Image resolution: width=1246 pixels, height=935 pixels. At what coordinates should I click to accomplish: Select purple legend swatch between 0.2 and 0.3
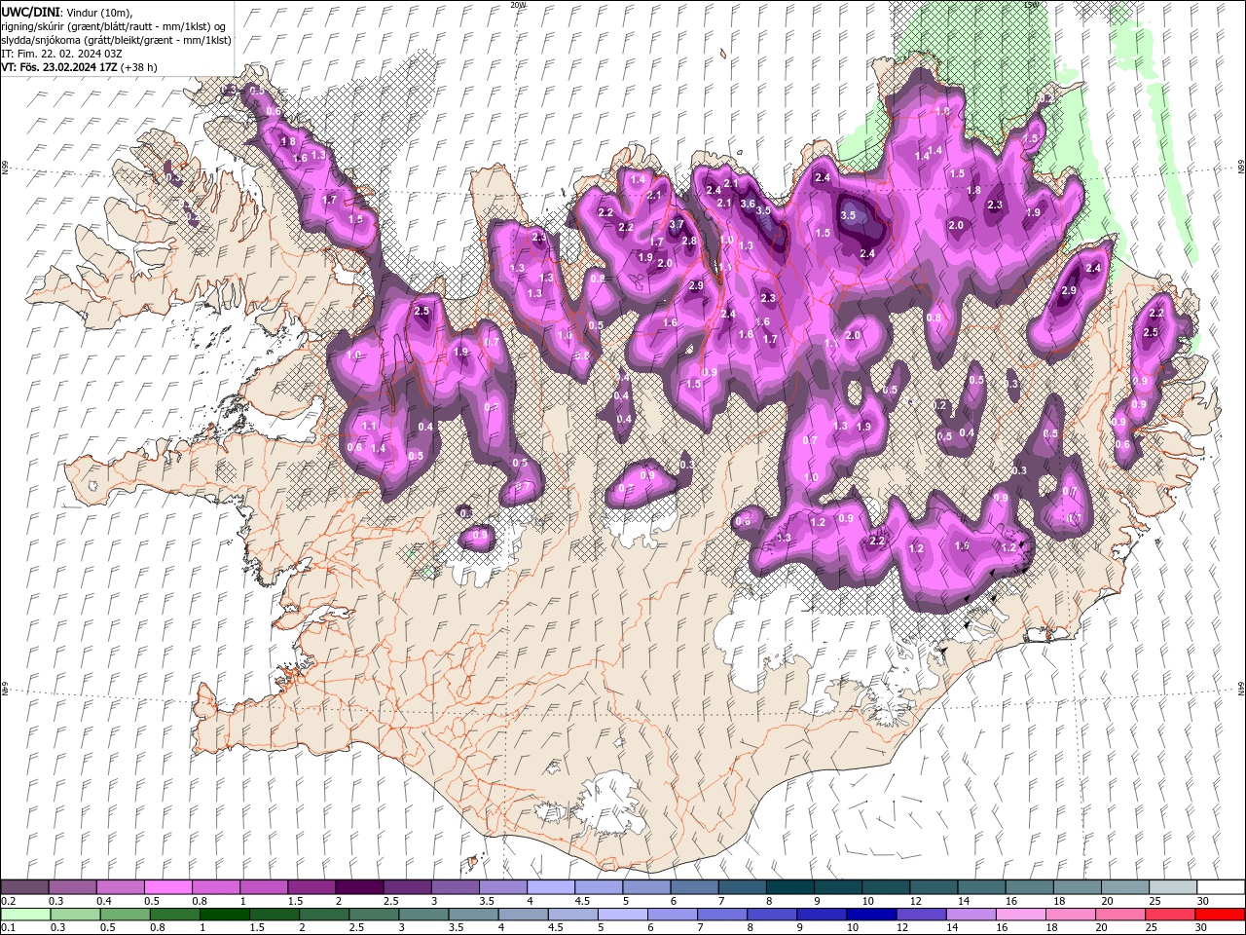(24, 886)
